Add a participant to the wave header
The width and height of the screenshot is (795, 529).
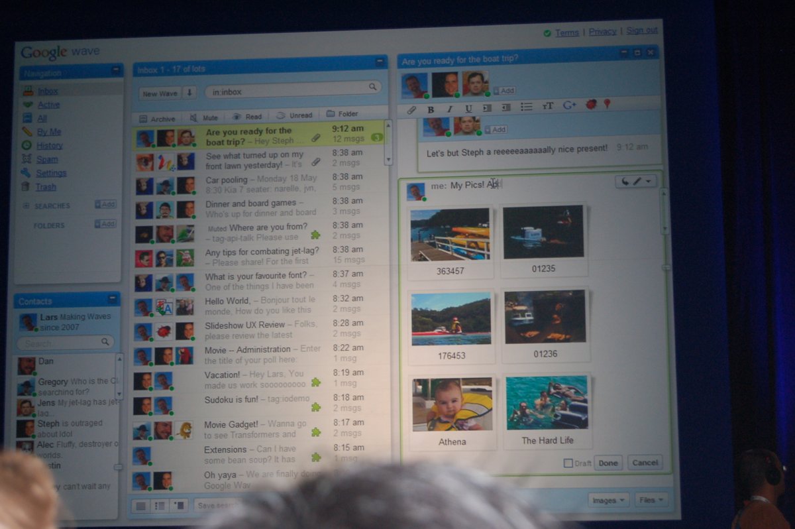[504, 90]
